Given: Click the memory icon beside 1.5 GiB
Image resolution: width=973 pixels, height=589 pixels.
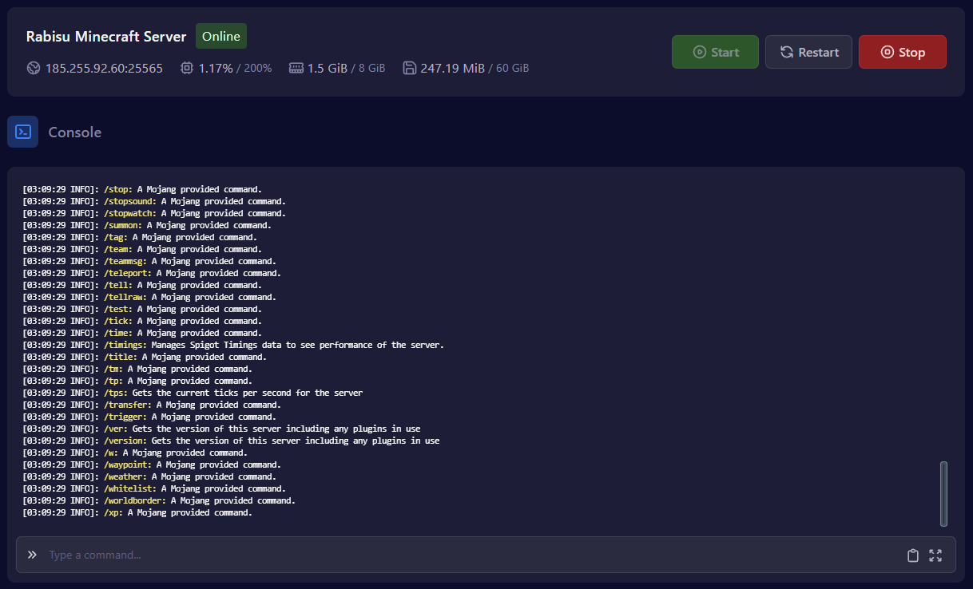Looking at the screenshot, I should 296,69.
